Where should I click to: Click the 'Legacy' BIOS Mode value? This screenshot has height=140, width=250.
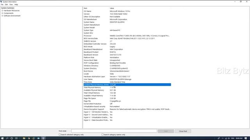point(112,47)
